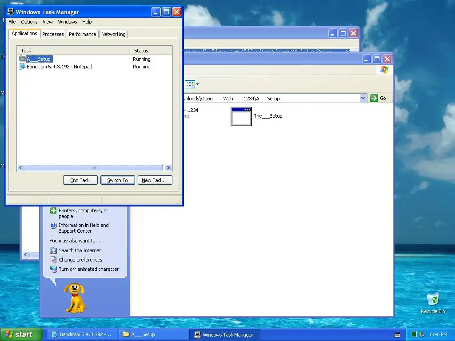Close the Windows Task Manager window
455x341 pixels.
tap(177, 12)
